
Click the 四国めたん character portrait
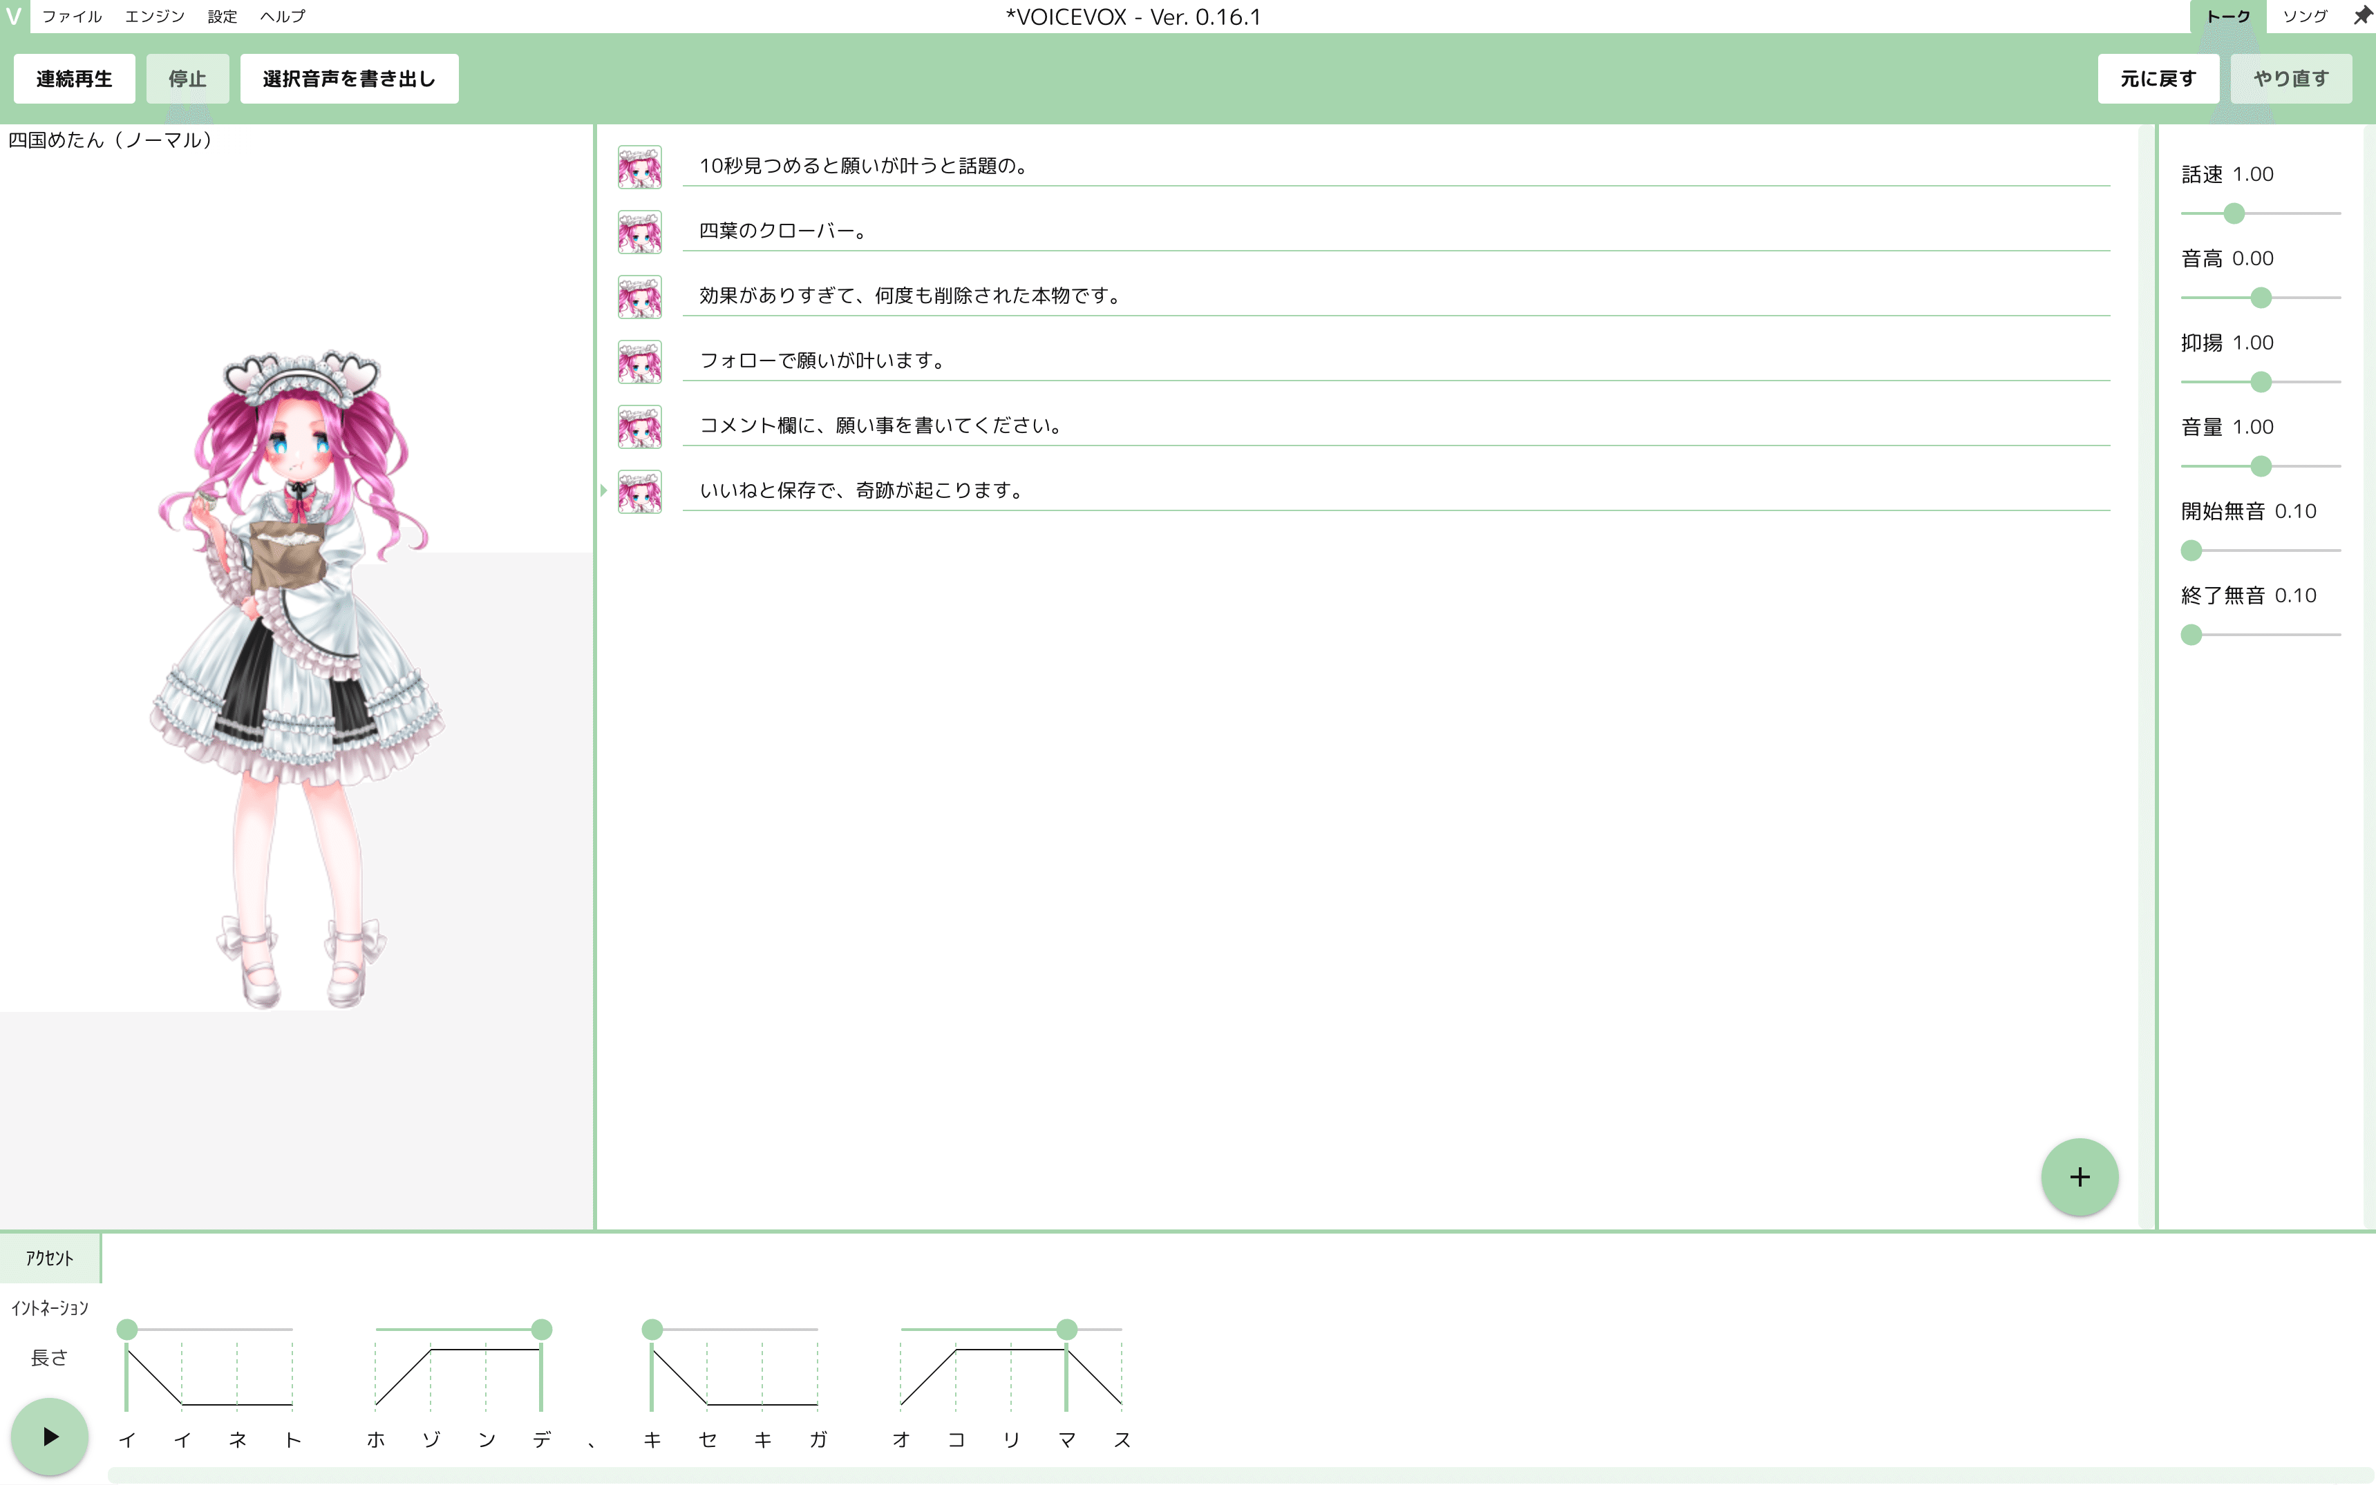[296, 678]
